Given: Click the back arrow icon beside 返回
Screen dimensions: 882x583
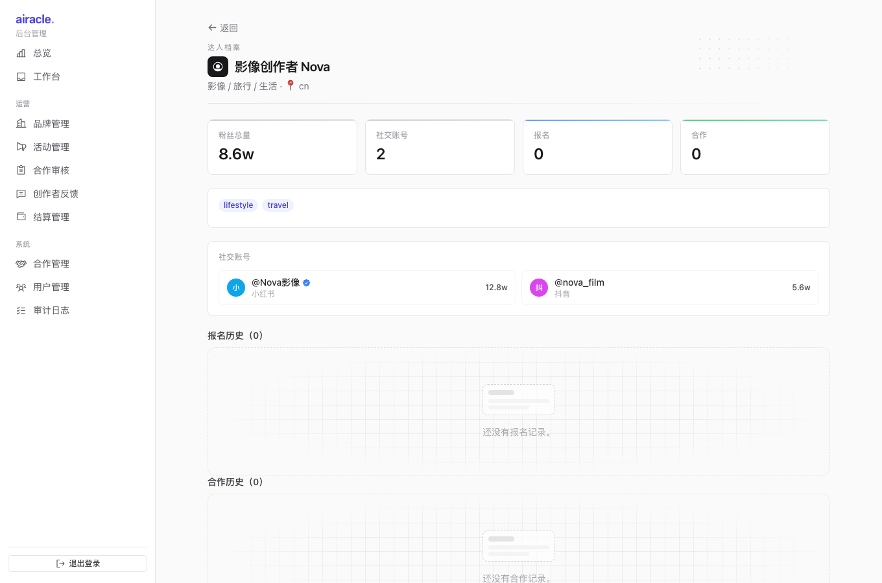Looking at the screenshot, I should click(212, 28).
